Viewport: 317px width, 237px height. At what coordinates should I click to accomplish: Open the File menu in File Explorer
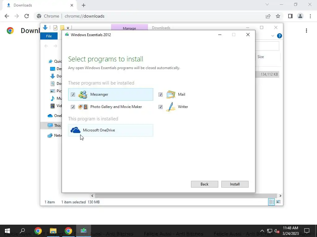click(x=49, y=36)
